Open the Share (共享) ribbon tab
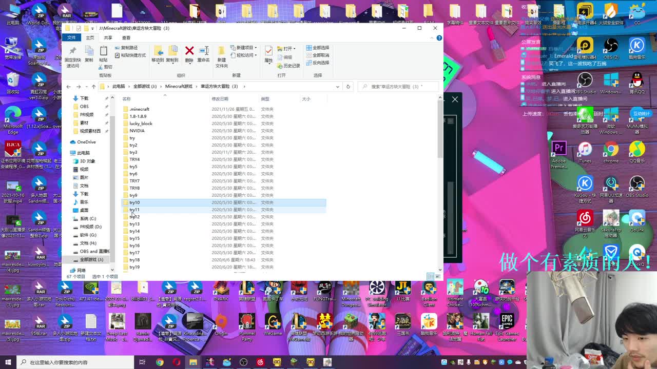The image size is (657, 369). coord(108,37)
